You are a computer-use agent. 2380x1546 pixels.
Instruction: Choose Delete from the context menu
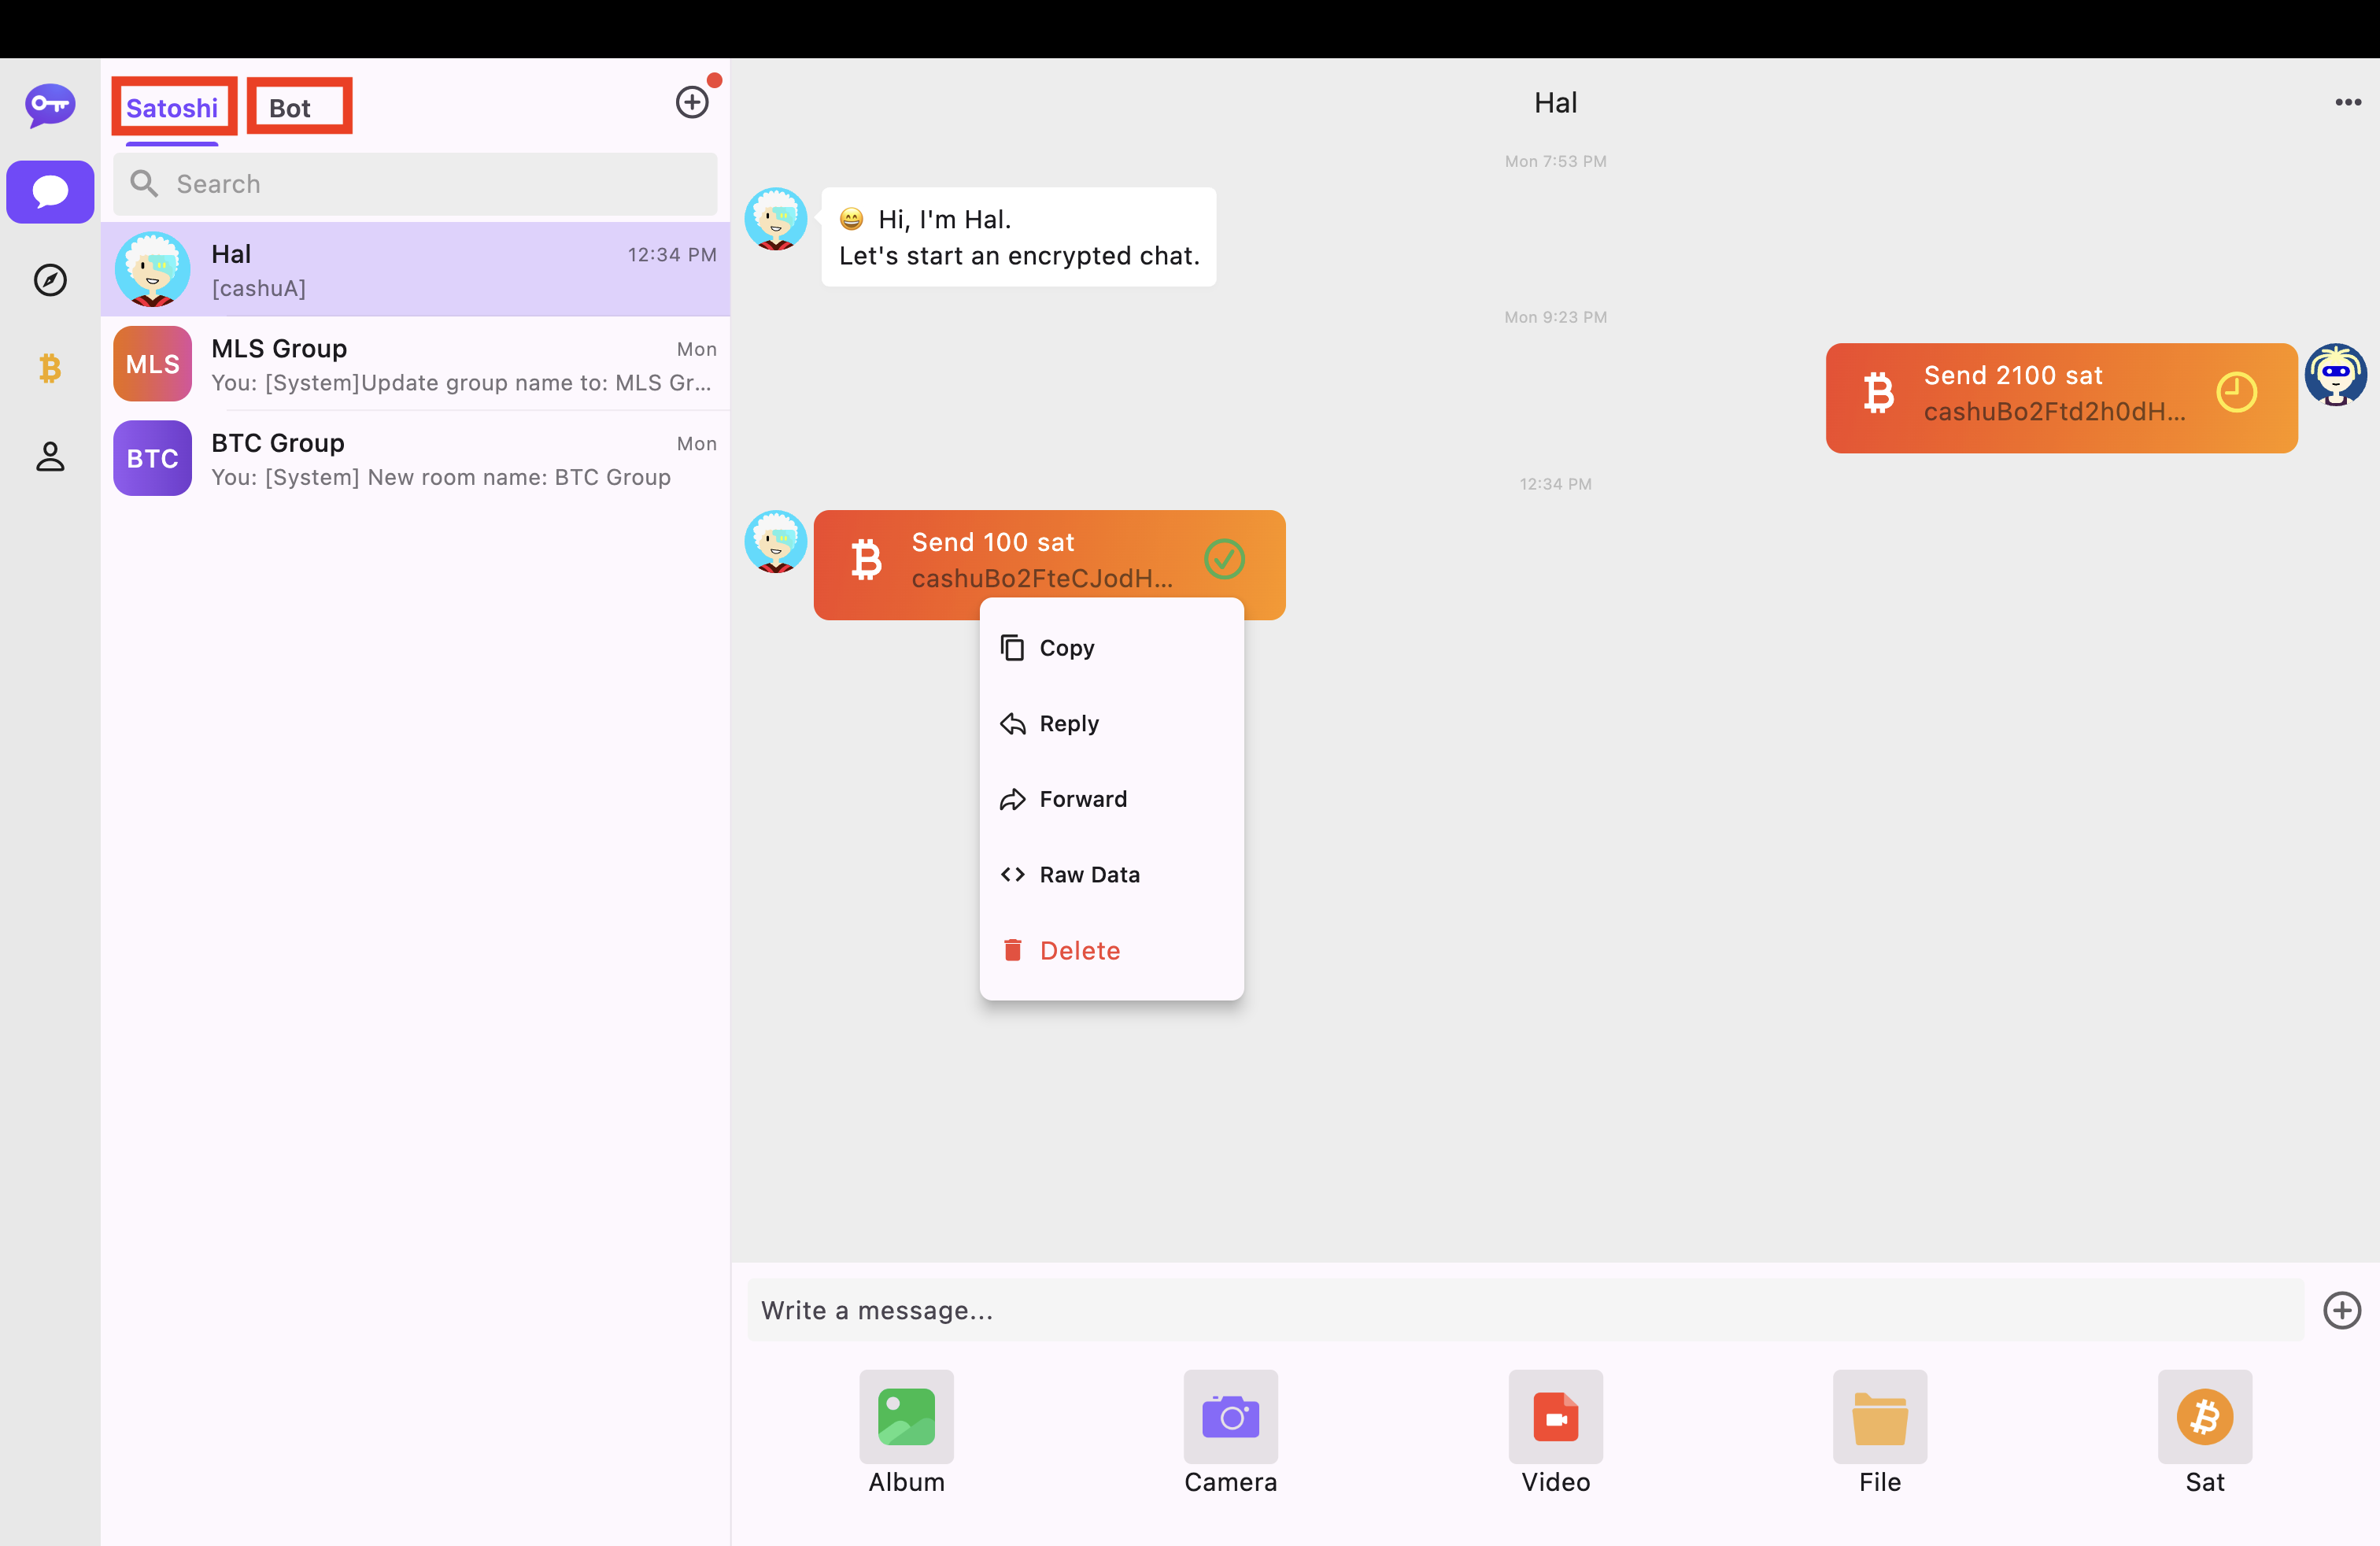click(x=1111, y=951)
